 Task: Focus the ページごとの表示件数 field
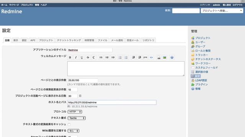coord(83,80)
